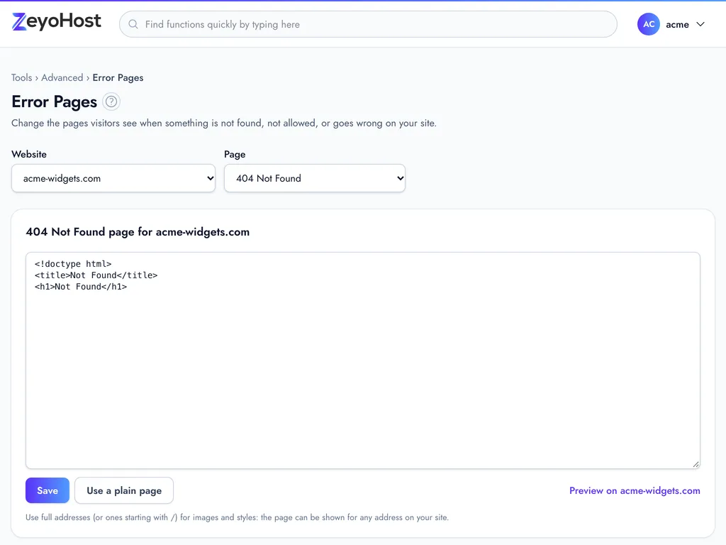
Task: Click heading 404 Not Found page for acme-widgets.com
Action: (x=138, y=232)
